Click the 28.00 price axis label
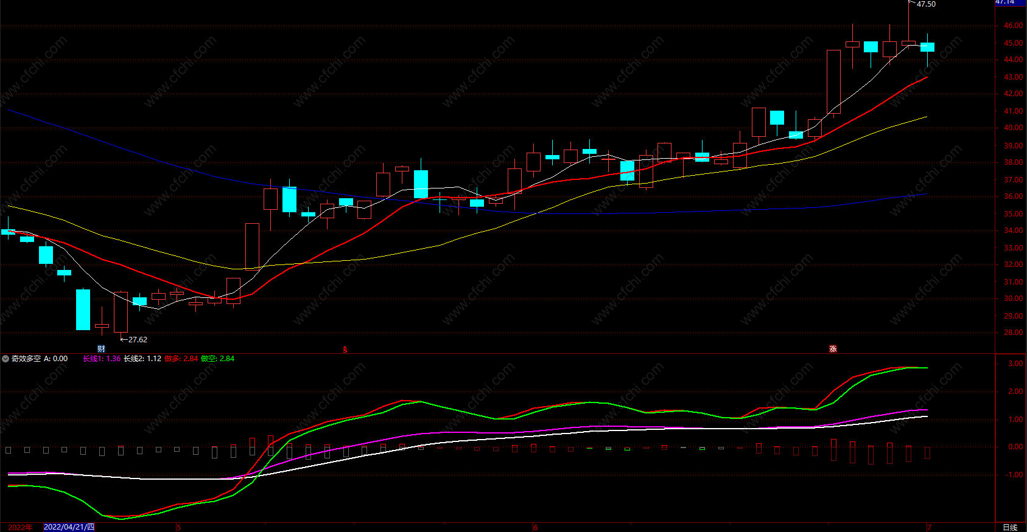Viewport: 1027px width, 532px height. click(1013, 333)
